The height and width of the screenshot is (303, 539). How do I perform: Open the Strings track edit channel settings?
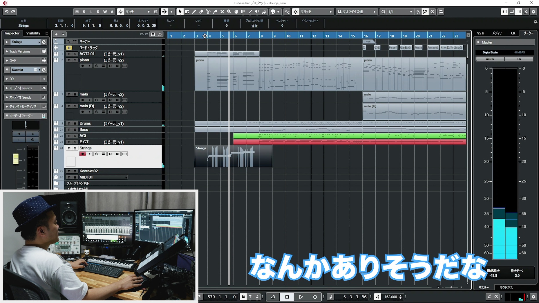click(96, 154)
